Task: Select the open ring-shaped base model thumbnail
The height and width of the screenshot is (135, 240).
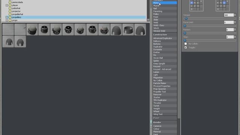Action: pos(128,30)
